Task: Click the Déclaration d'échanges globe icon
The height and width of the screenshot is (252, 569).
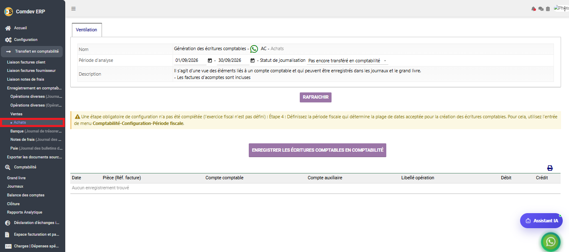Action: (x=8, y=223)
